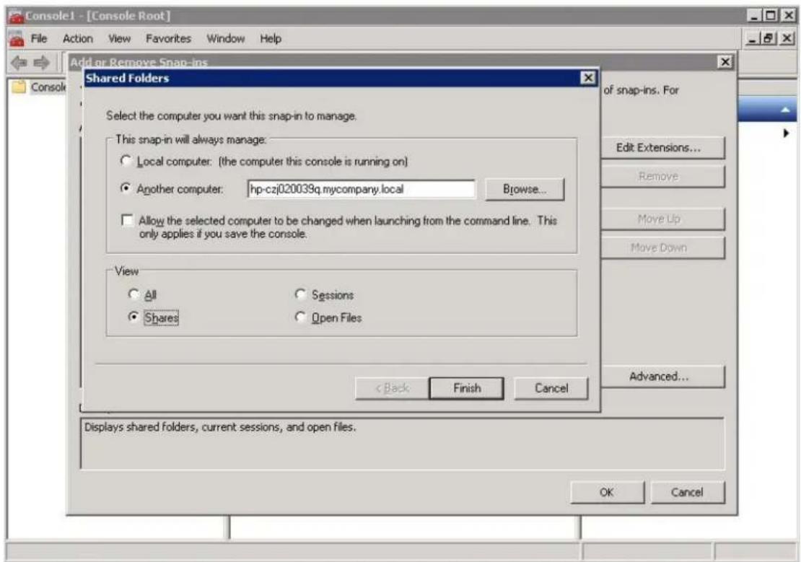Close the inner console child window

tap(787, 38)
